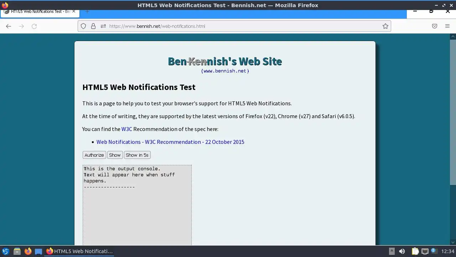
Task: Click the blue desktop icon in the taskbar
Action: [38, 251]
